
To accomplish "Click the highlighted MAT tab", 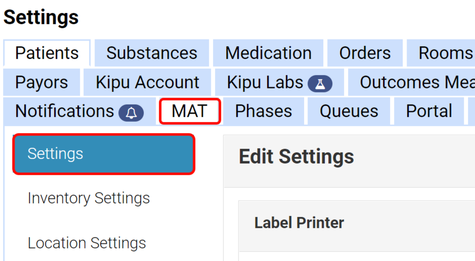I will coord(190,111).
